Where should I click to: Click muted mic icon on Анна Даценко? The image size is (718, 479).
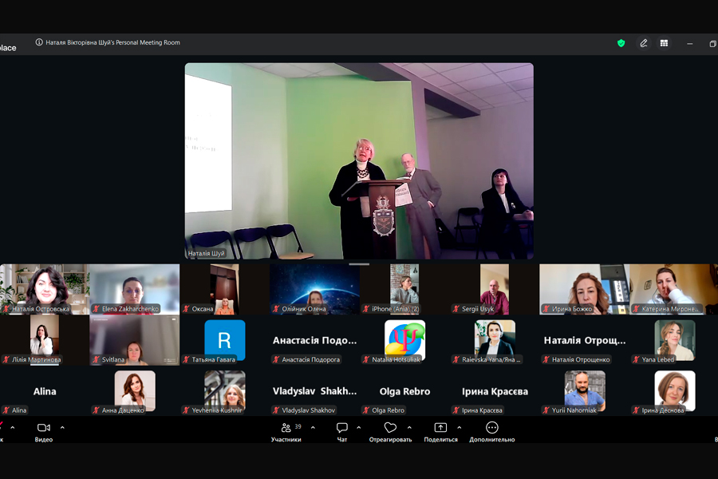pos(97,410)
